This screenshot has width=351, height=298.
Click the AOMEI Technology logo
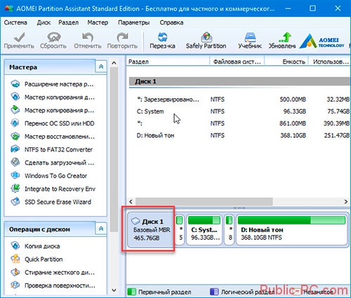coord(322,41)
